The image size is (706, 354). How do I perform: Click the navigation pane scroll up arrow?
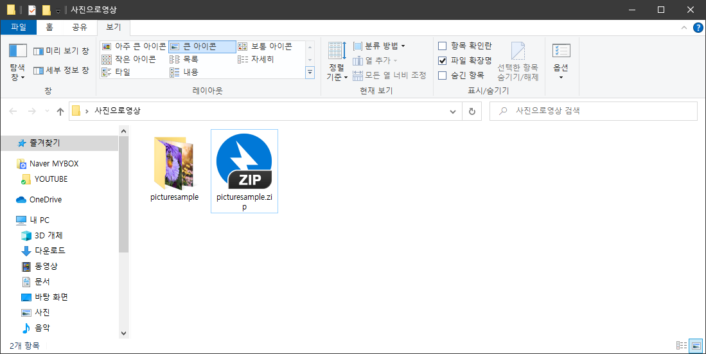point(124,131)
